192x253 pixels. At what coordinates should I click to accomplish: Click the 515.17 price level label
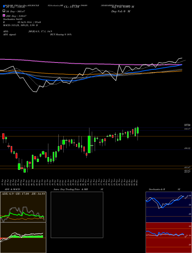(x=187, y=129)
